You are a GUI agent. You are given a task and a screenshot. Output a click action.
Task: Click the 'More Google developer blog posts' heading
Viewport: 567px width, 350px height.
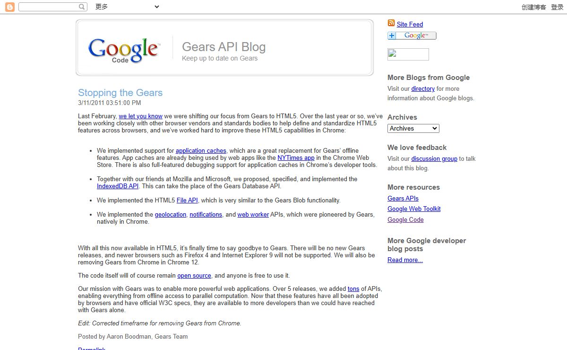click(427, 245)
